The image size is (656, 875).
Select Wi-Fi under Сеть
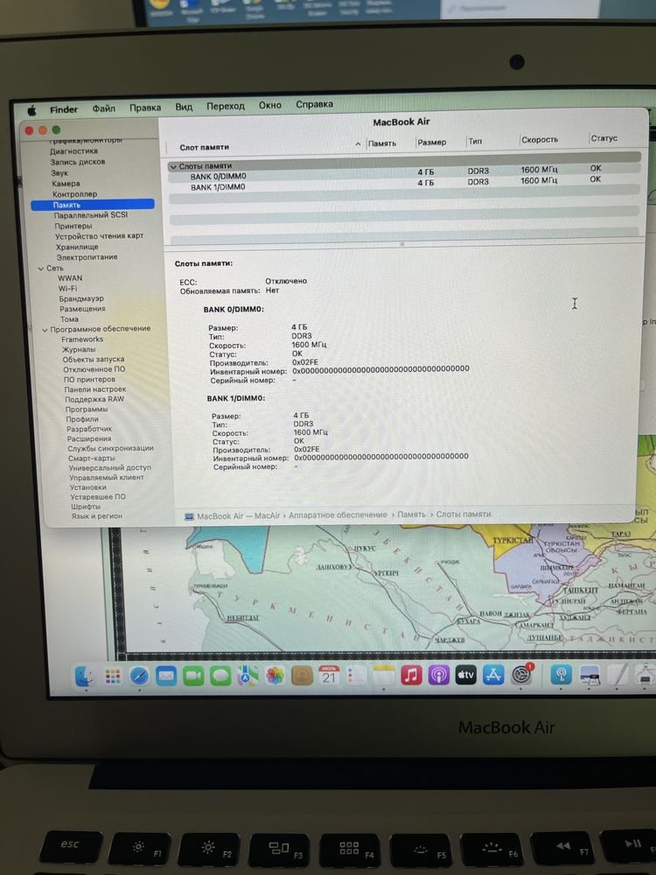[x=67, y=289]
